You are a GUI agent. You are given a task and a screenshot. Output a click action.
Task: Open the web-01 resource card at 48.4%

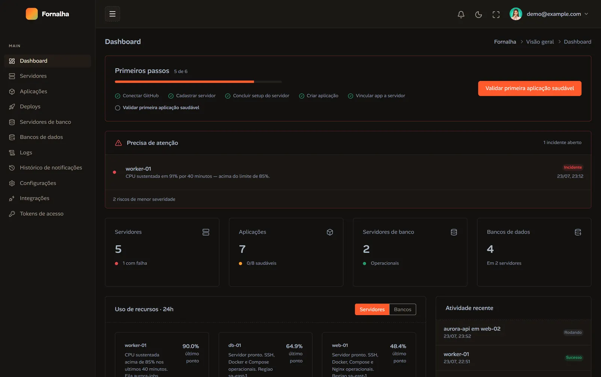(369, 355)
